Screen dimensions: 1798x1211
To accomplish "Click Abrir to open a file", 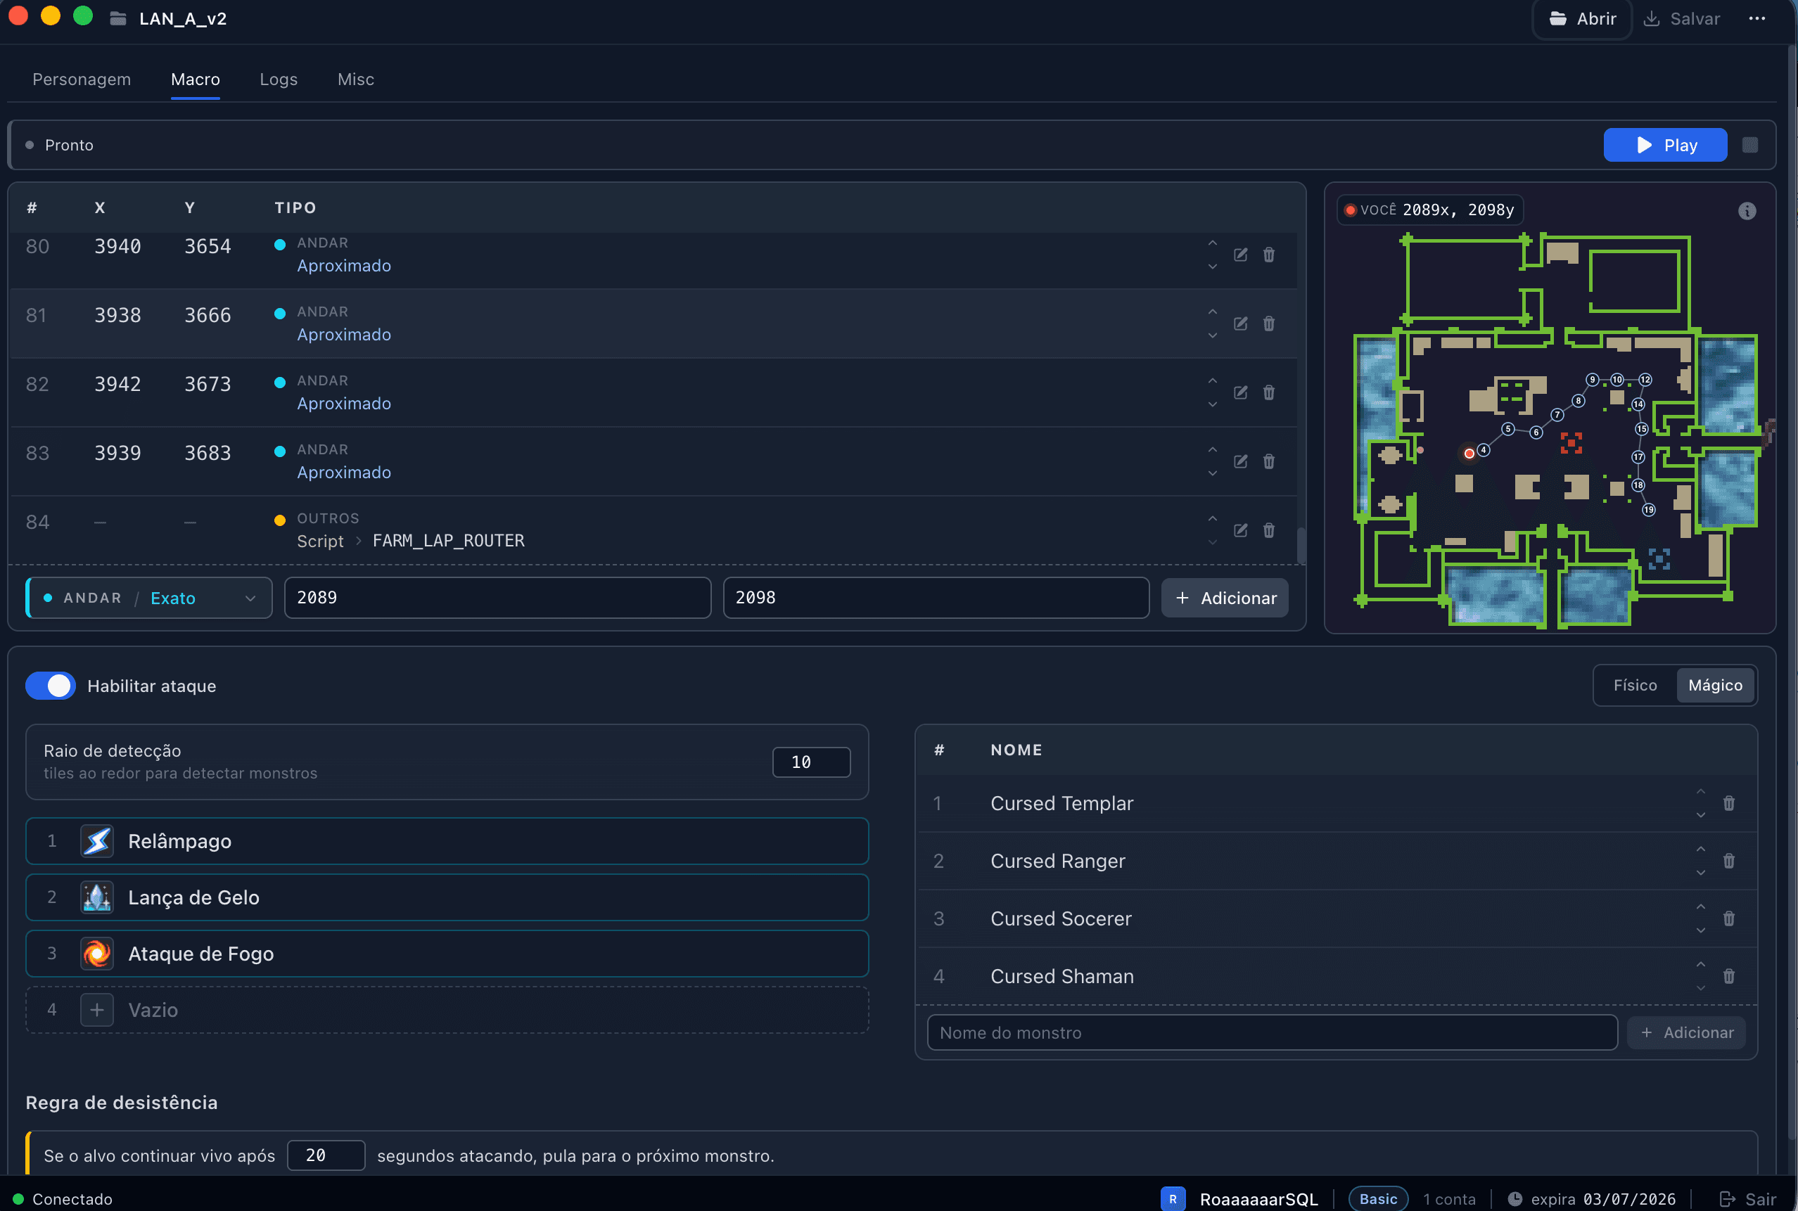I will 1582,18.
